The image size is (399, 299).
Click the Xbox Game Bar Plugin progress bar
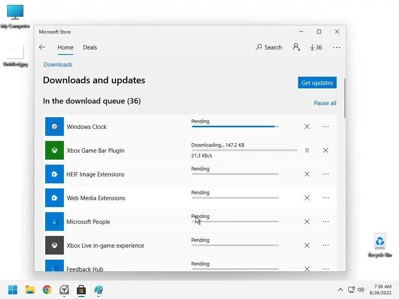(244, 150)
